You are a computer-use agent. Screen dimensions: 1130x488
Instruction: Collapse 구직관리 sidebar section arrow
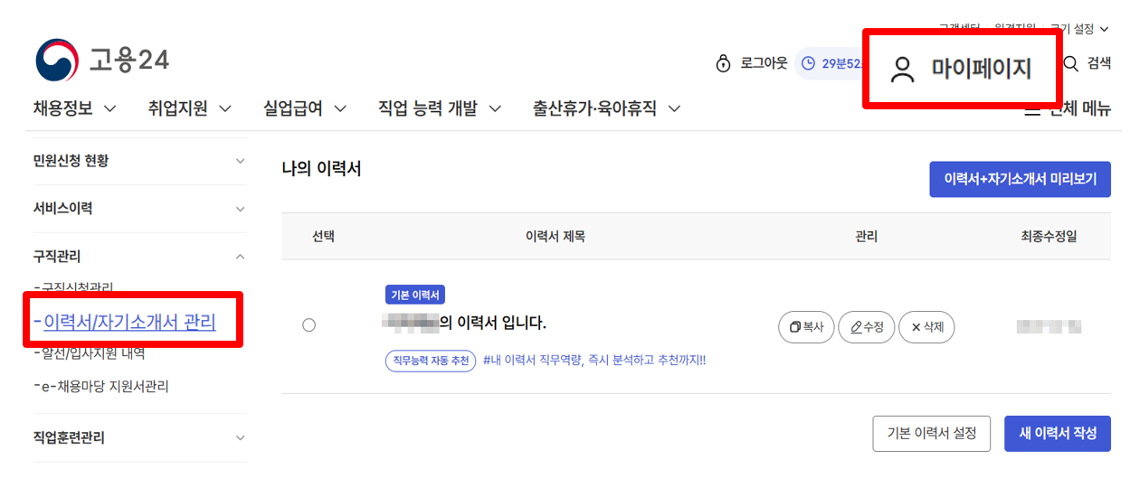pyautogui.click(x=240, y=257)
